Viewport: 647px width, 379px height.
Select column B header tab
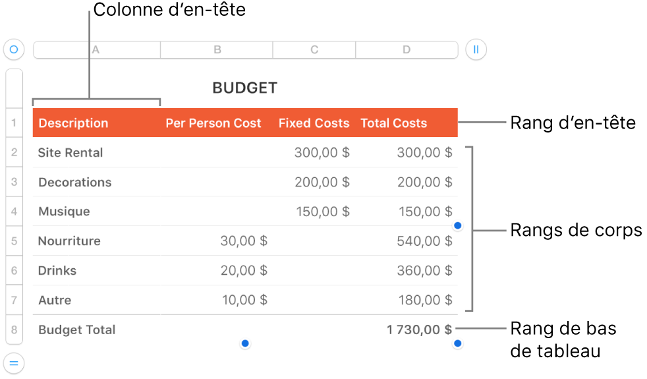(x=217, y=50)
